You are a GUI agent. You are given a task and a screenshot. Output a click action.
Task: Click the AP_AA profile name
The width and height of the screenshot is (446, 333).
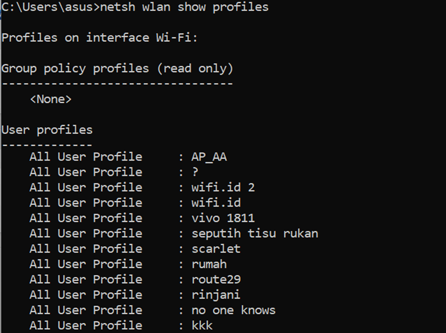(x=209, y=157)
